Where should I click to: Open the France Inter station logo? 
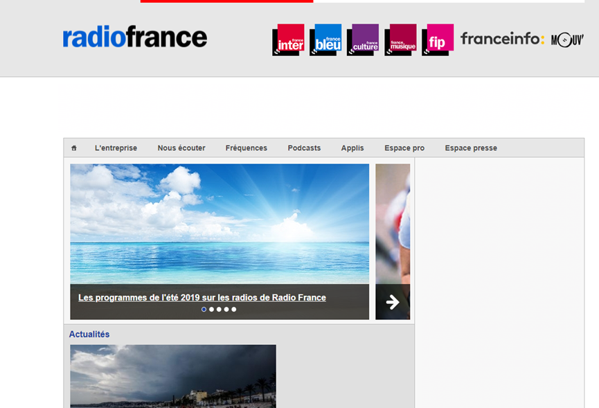pyautogui.click(x=289, y=39)
